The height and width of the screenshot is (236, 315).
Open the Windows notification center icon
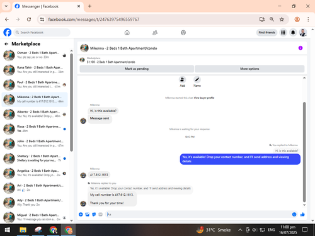click(305, 230)
